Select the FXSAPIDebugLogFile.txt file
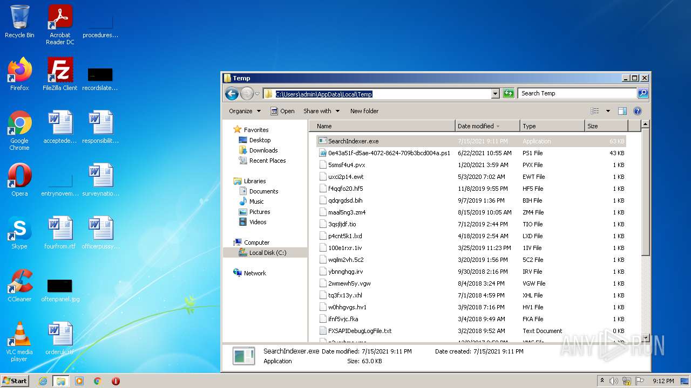The width and height of the screenshot is (691, 388). coord(360,331)
